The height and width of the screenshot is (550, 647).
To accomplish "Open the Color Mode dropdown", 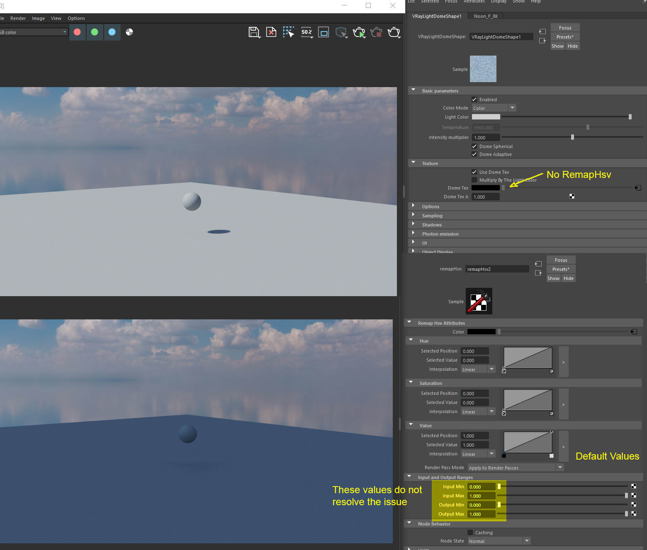I will point(494,108).
